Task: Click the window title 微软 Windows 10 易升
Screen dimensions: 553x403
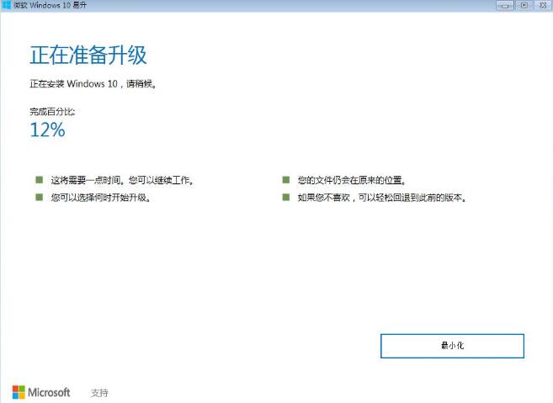Action: coord(50,5)
